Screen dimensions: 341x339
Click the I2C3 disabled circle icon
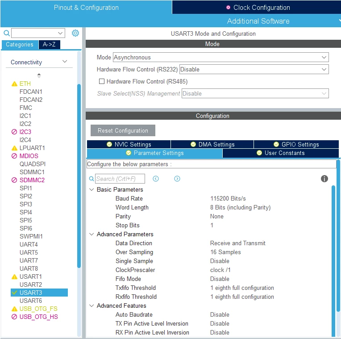click(14, 132)
